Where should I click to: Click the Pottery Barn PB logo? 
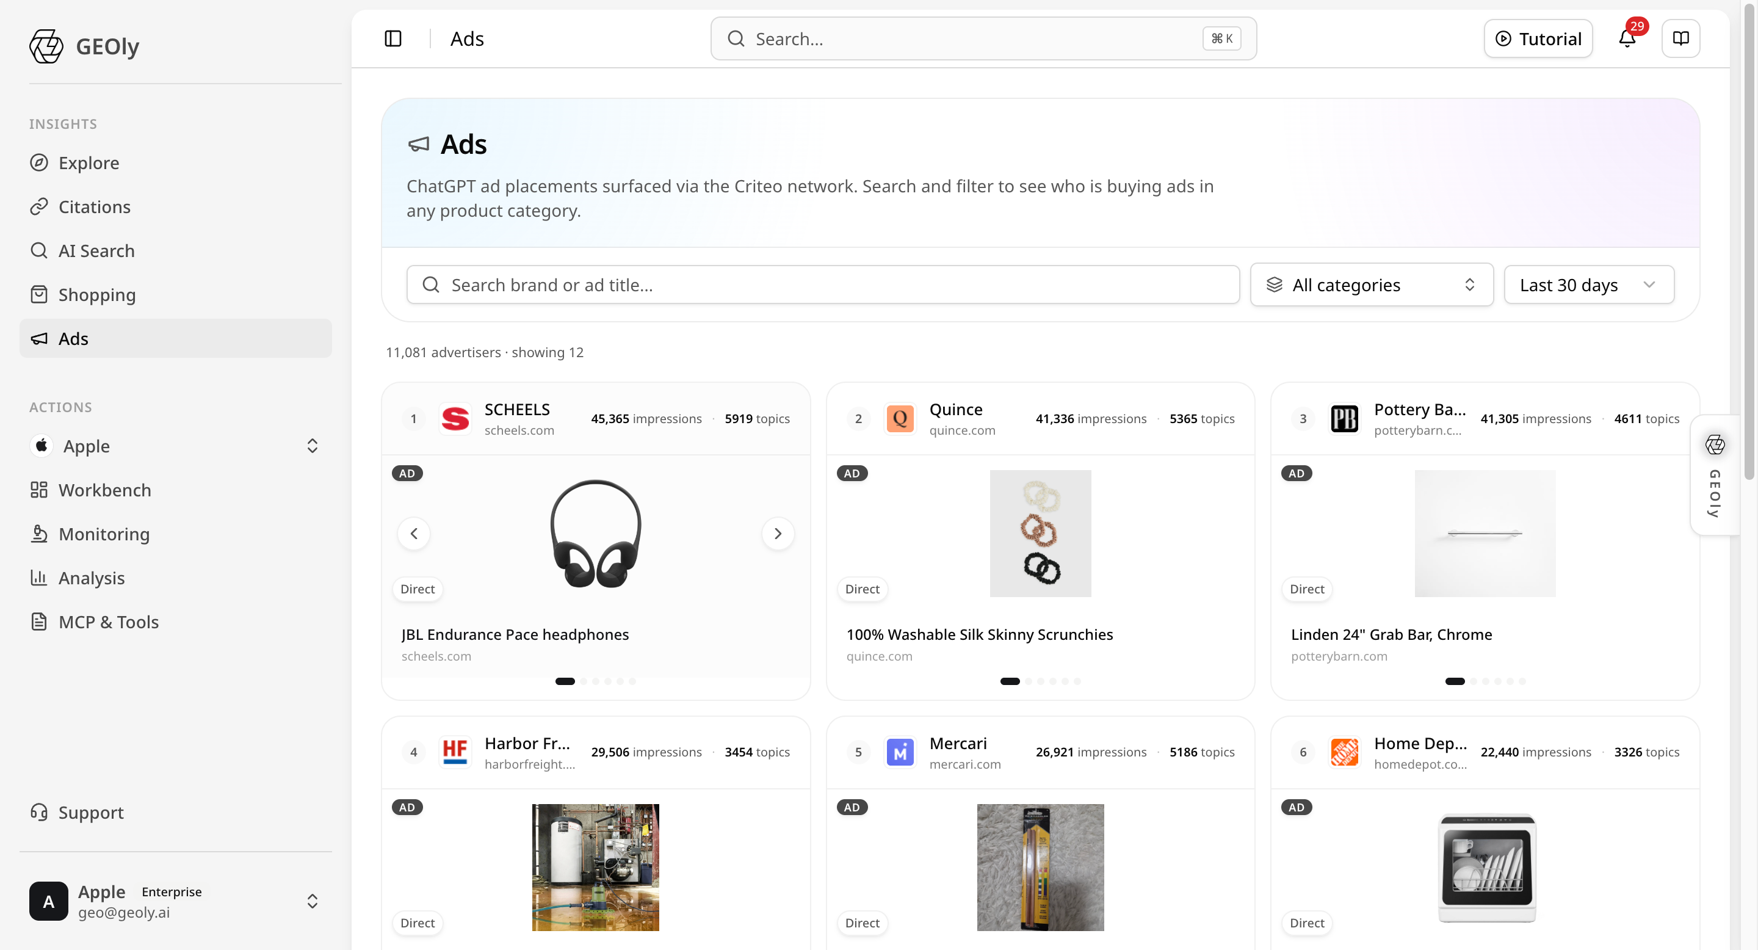(1344, 418)
